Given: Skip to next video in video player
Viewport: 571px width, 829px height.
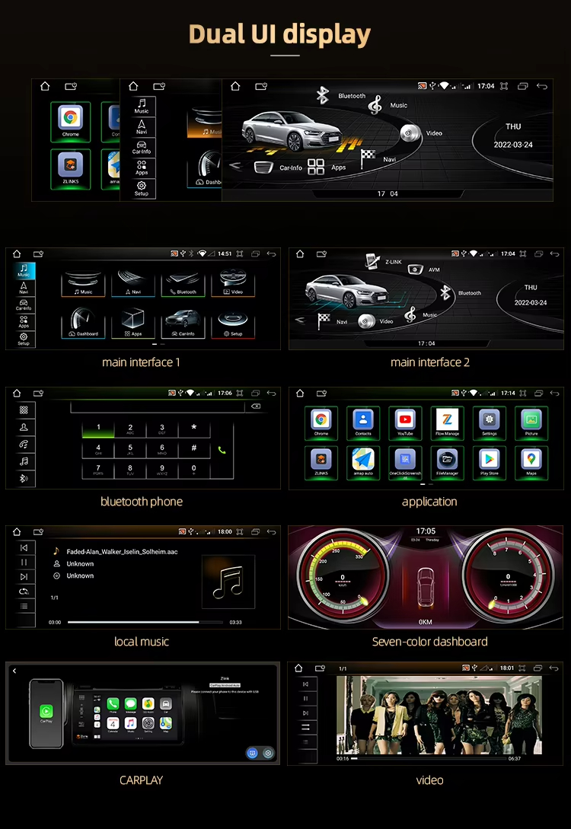Looking at the screenshot, I should (x=305, y=713).
